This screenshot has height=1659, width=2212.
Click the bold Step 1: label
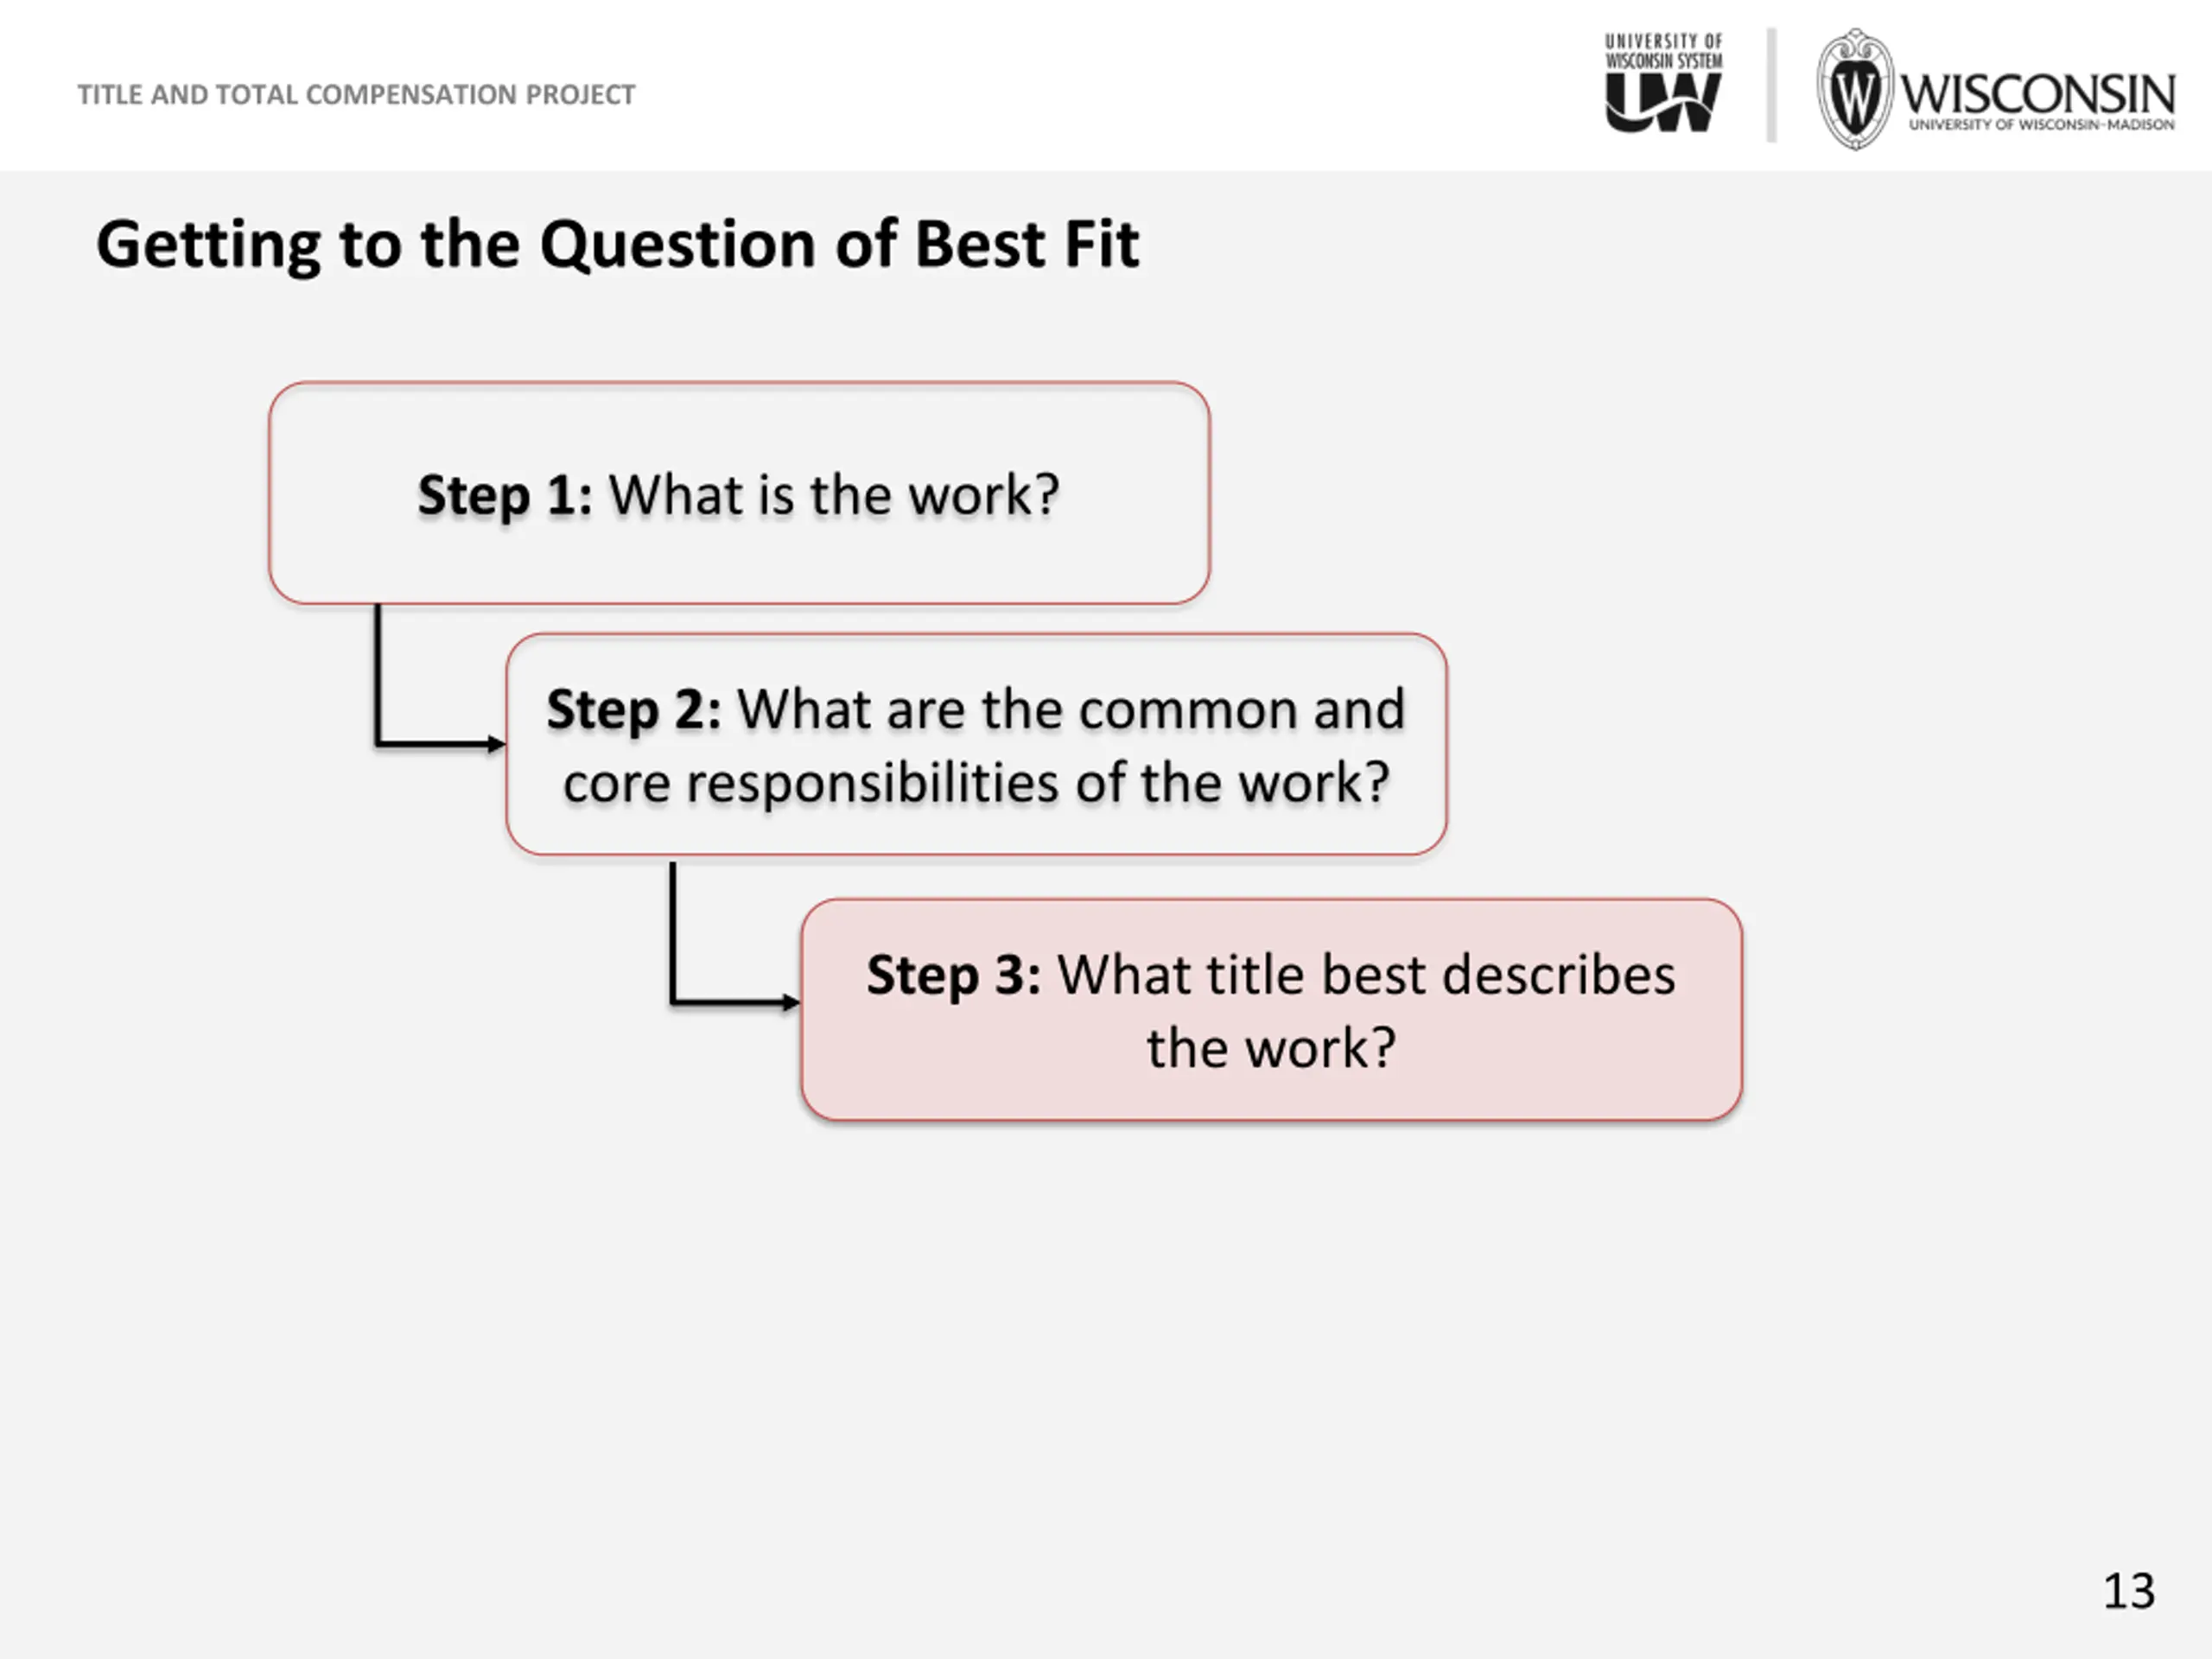[504, 495]
